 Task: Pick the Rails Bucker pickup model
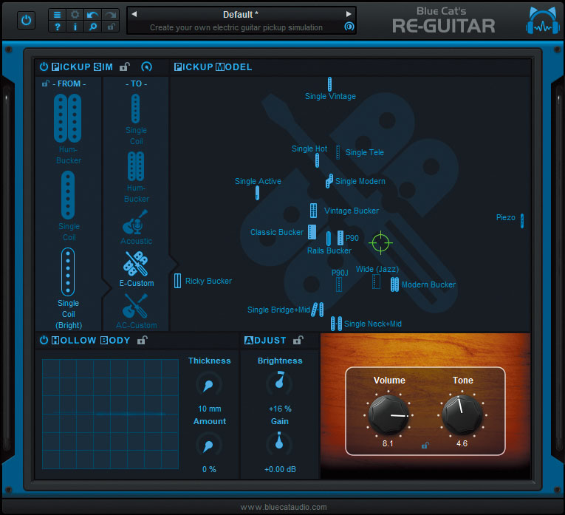(x=328, y=239)
